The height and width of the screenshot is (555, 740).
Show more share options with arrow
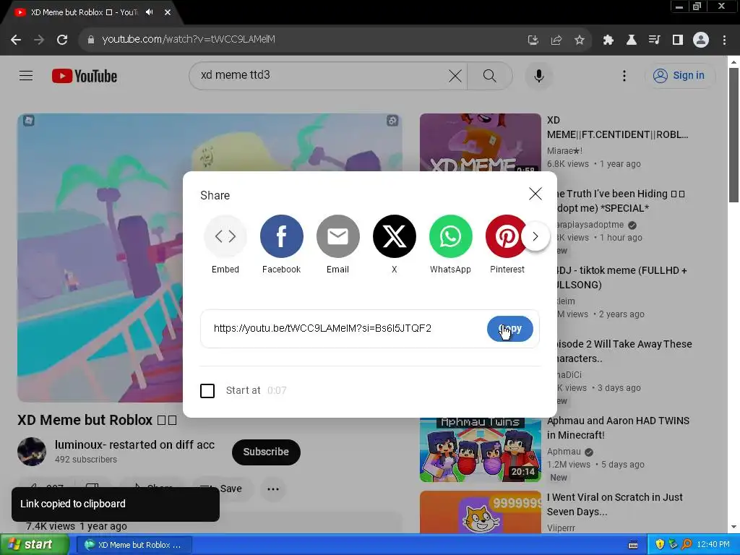click(x=535, y=236)
